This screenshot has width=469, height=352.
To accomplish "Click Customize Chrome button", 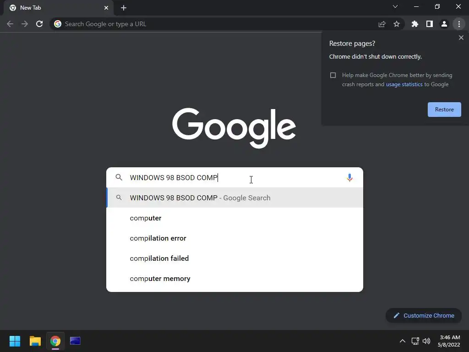I will point(424,315).
